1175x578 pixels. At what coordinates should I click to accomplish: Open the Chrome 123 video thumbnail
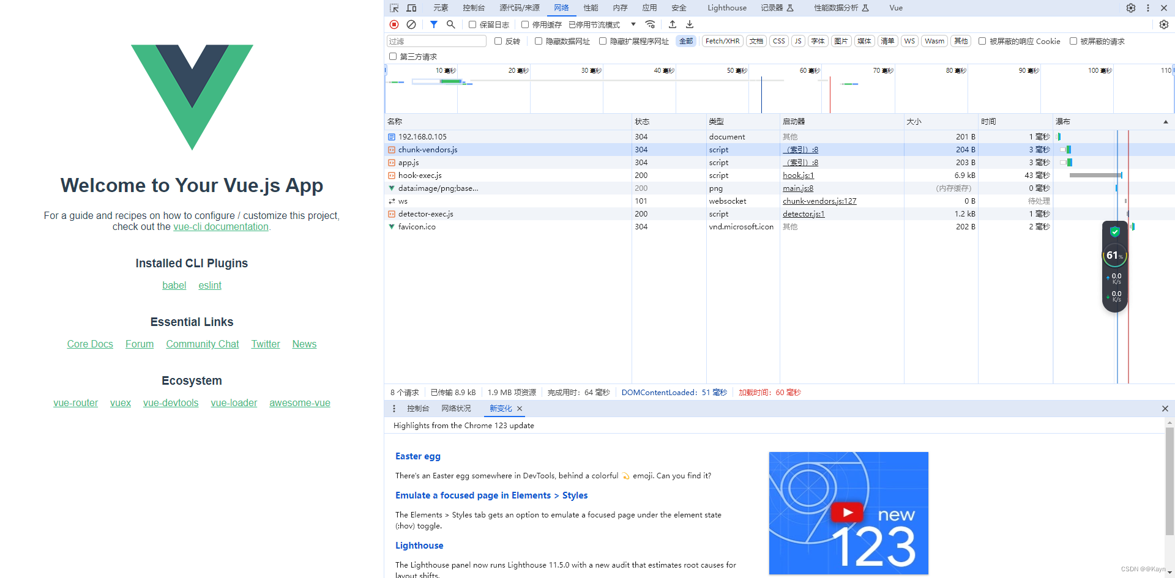tap(848, 513)
